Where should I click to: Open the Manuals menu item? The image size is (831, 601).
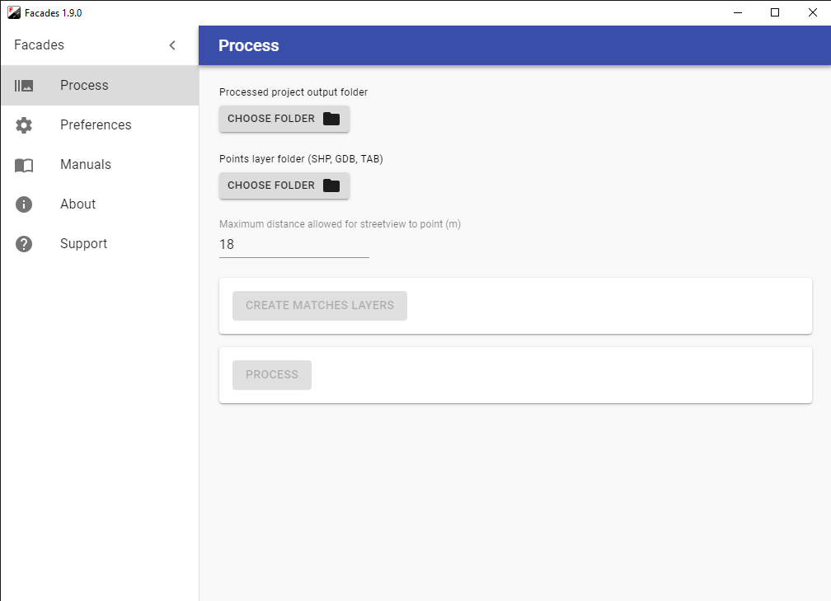(x=100, y=165)
